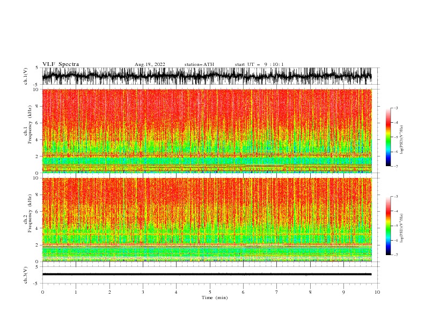Screen dimensions: 425x328
Task: Click the "VLF Spectra" plot title
Action: [61, 64]
